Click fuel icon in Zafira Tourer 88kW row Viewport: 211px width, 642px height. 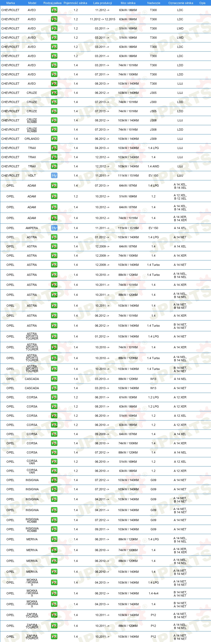tap(54, 626)
